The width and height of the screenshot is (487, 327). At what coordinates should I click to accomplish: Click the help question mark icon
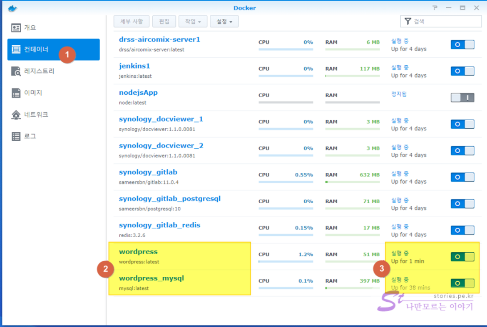pyautogui.click(x=435, y=8)
